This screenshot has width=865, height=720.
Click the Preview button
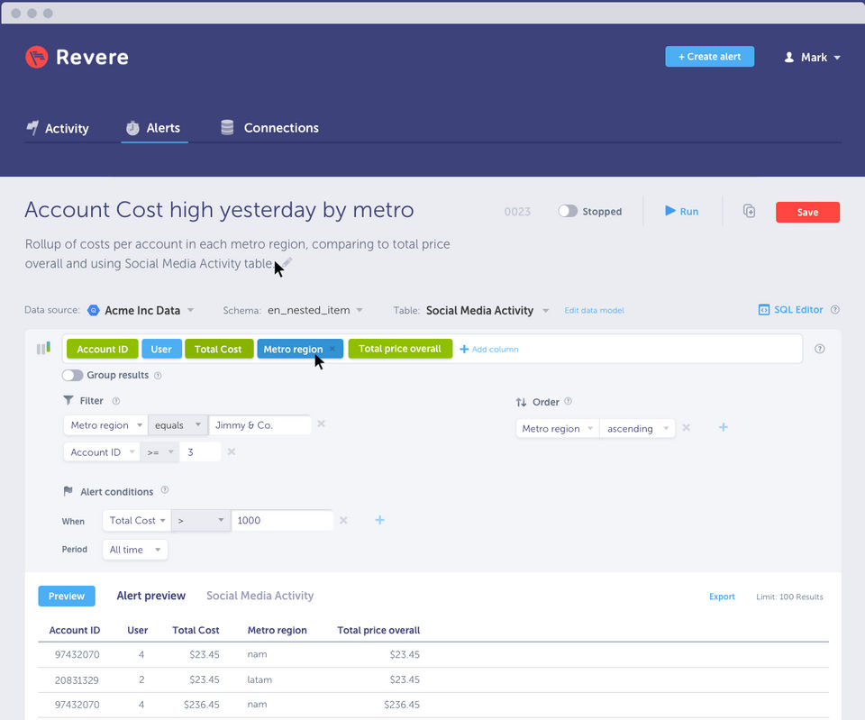tap(66, 596)
